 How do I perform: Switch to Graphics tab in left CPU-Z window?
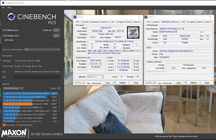(x=121, y=22)
